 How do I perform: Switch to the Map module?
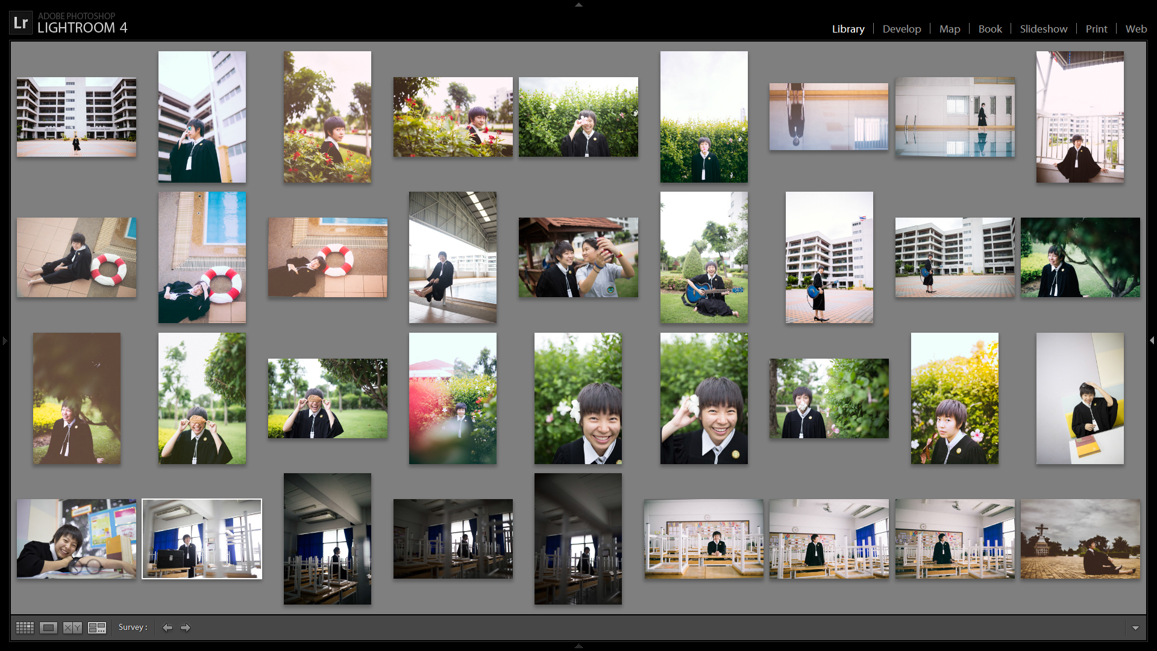coord(949,29)
